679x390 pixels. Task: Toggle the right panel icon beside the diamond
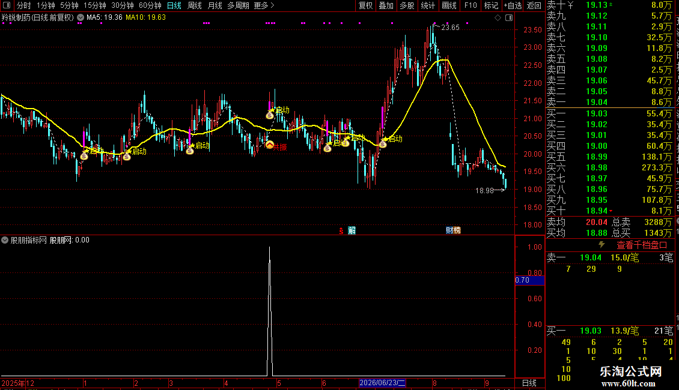click(x=510, y=18)
